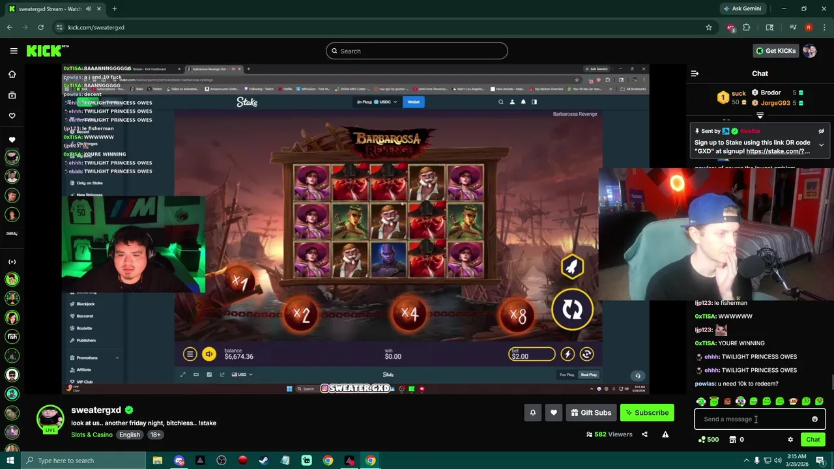Open the stake.com link in pinned message
This screenshot has height=469, width=834.
[x=778, y=151]
